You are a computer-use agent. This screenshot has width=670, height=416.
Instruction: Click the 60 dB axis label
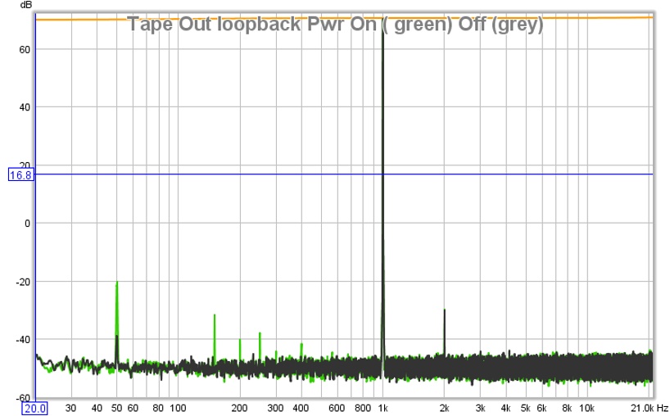[x=25, y=50]
